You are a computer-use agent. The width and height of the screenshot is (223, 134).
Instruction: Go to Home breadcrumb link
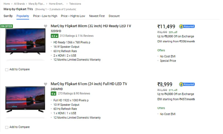pos(7,4)
